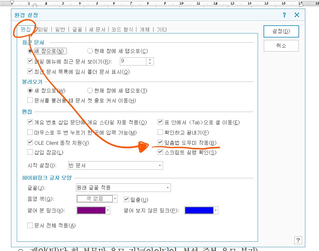Select the 기타 tab
The height and width of the screenshot is (251, 319).
tap(161, 29)
